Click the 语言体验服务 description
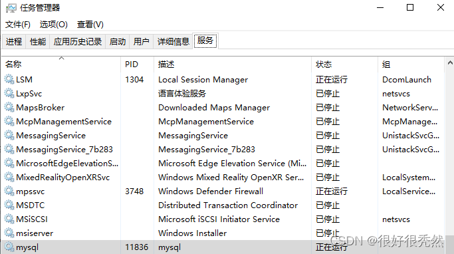 182,94
